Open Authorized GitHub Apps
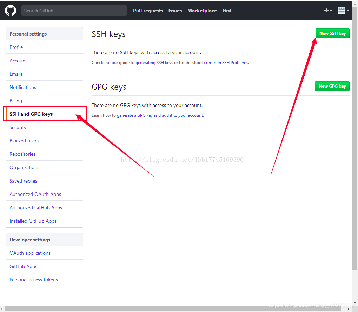This screenshot has height=312, width=358. pos(44,208)
